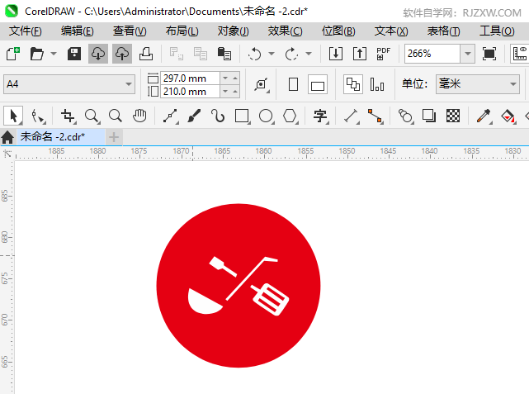Viewport: 529px width, 394px height.
Task: Open the units 毫米 dropdown
Action: (x=512, y=84)
